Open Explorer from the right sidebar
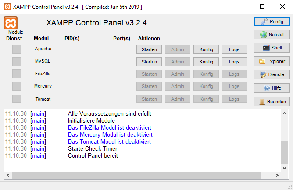This screenshot has width=293, height=190. [x=272, y=61]
